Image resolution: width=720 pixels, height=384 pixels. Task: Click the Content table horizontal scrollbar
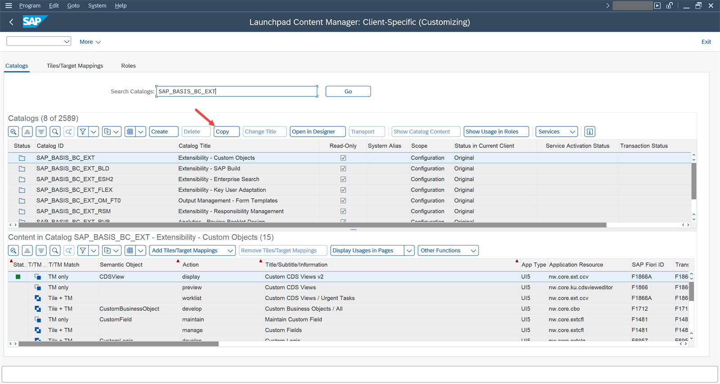(x=119, y=344)
